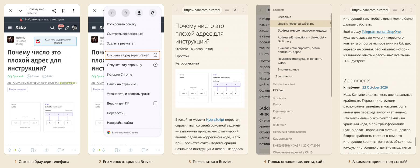Tap the collapse chevron beside the screen 1 close X

tap(20, 11)
